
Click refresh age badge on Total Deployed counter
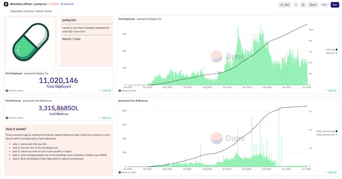(107, 91)
